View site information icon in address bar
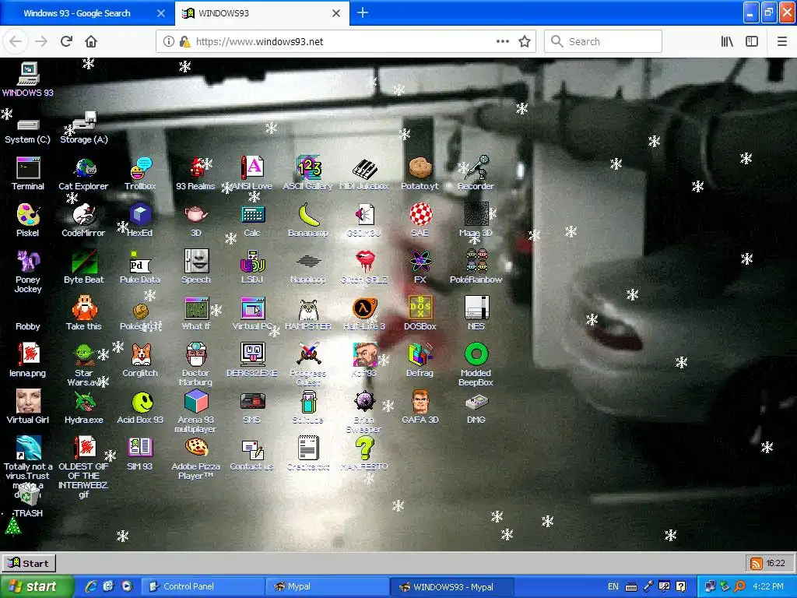 coord(168,41)
